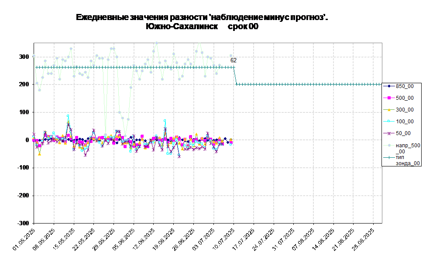
Task: Click the teal plus тип зонда_00 marker
Action: pyautogui.click(x=389, y=157)
